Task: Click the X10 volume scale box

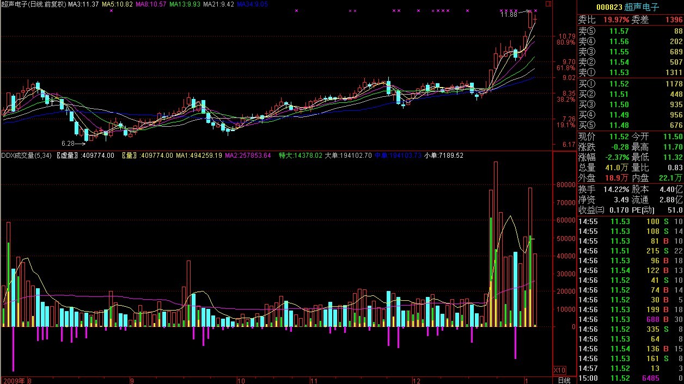Action: click(559, 370)
